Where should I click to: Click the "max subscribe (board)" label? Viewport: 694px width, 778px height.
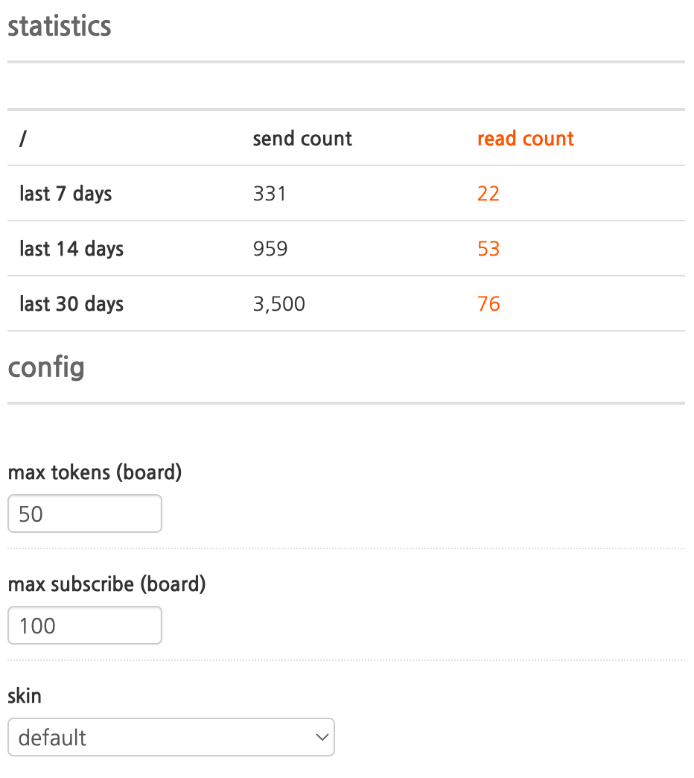pyautogui.click(x=106, y=584)
